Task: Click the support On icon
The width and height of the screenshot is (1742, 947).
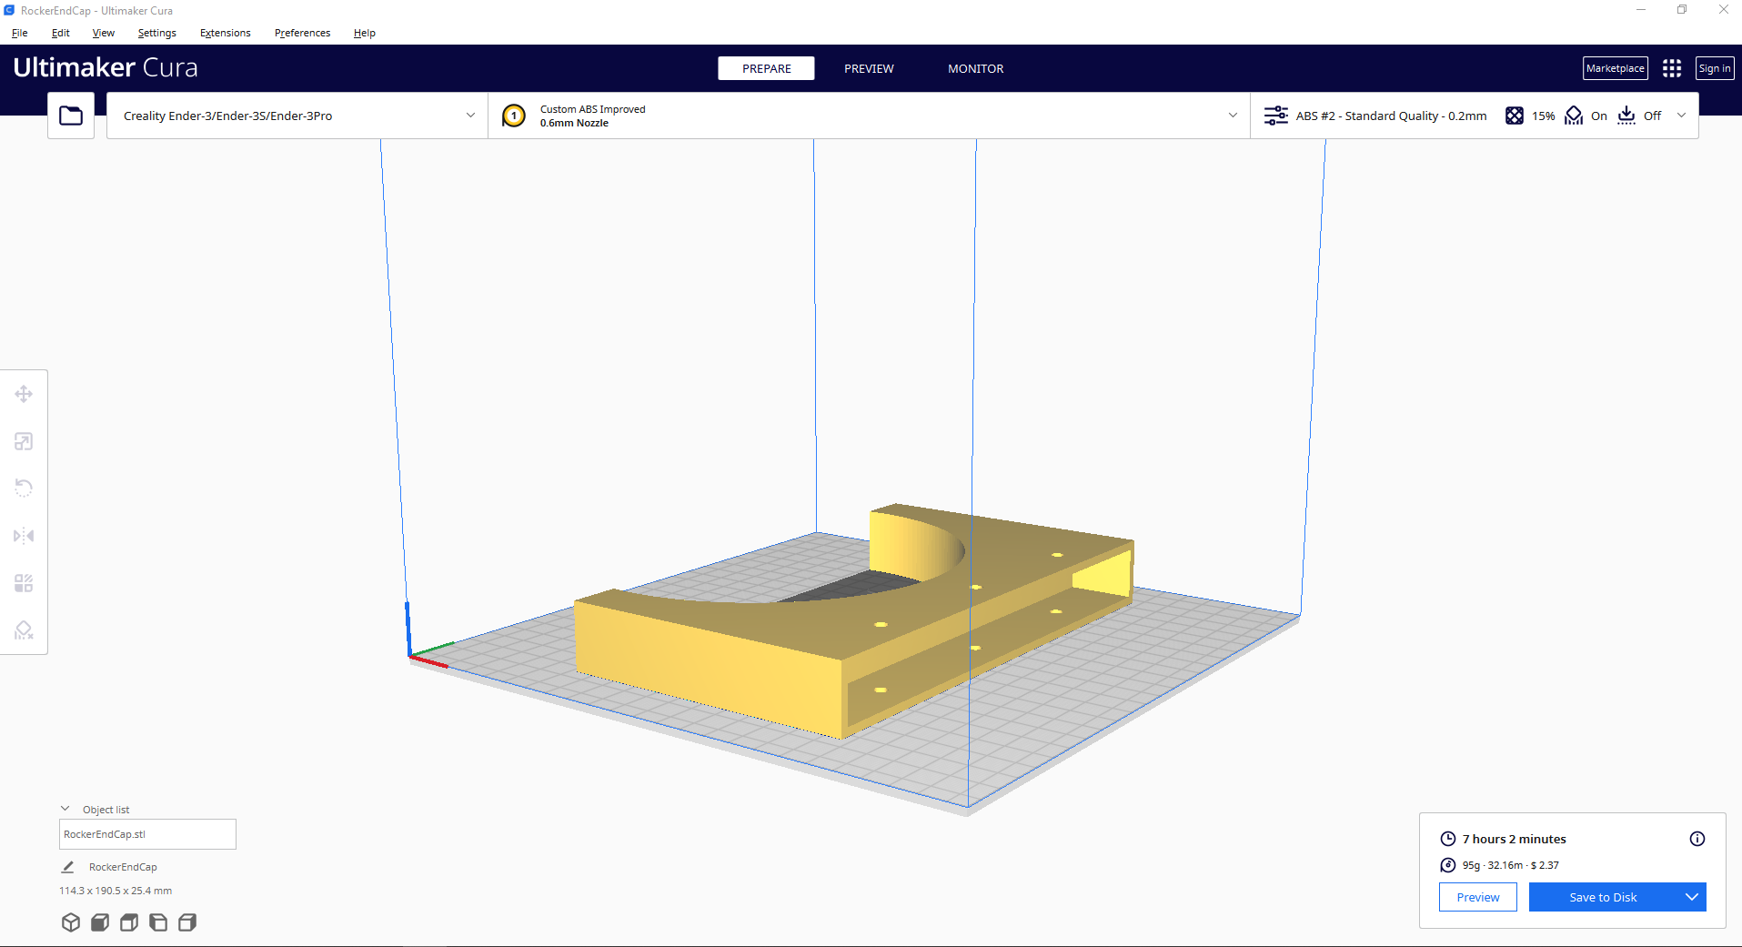Action: [1574, 116]
